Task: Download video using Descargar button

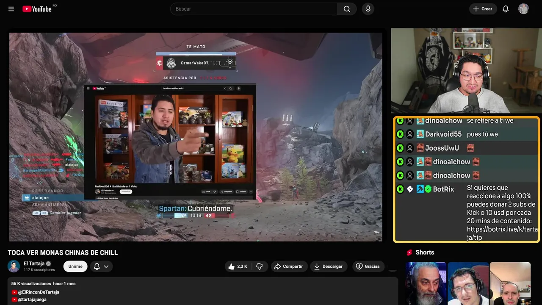Action: tap(329, 266)
